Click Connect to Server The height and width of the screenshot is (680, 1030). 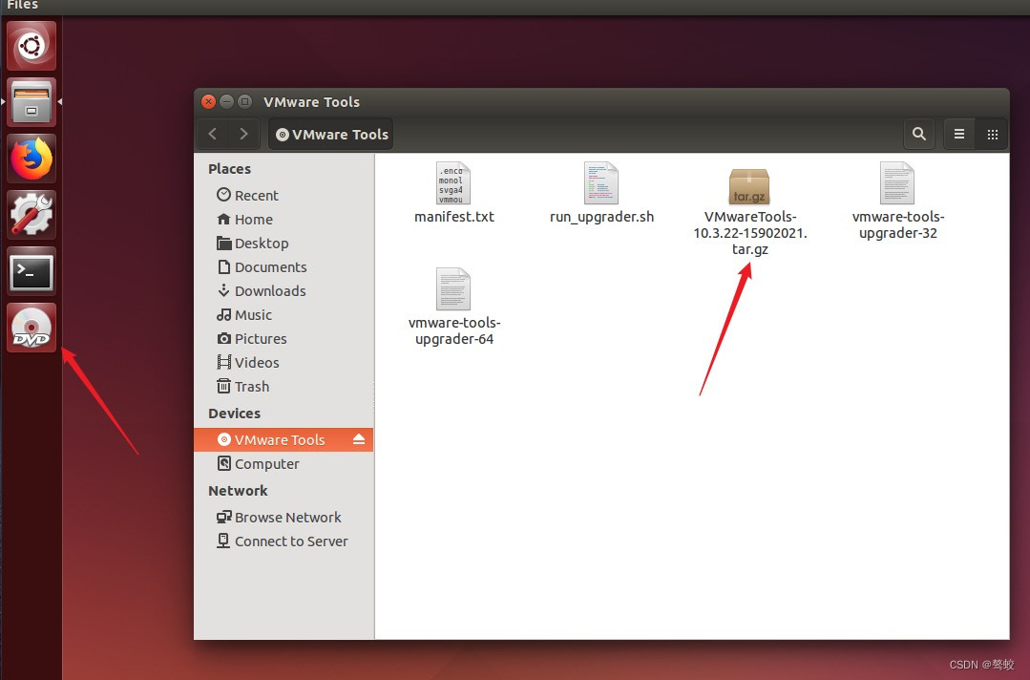(284, 542)
